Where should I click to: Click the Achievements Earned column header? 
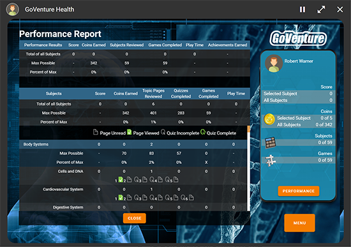click(x=227, y=45)
